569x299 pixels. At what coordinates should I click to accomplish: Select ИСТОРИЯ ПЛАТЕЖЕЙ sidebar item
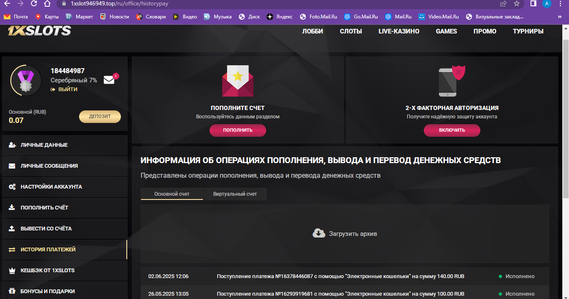(64, 250)
